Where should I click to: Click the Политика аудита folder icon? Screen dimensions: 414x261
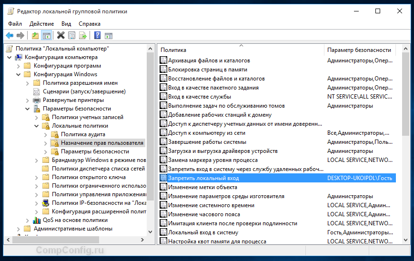click(55, 134)
